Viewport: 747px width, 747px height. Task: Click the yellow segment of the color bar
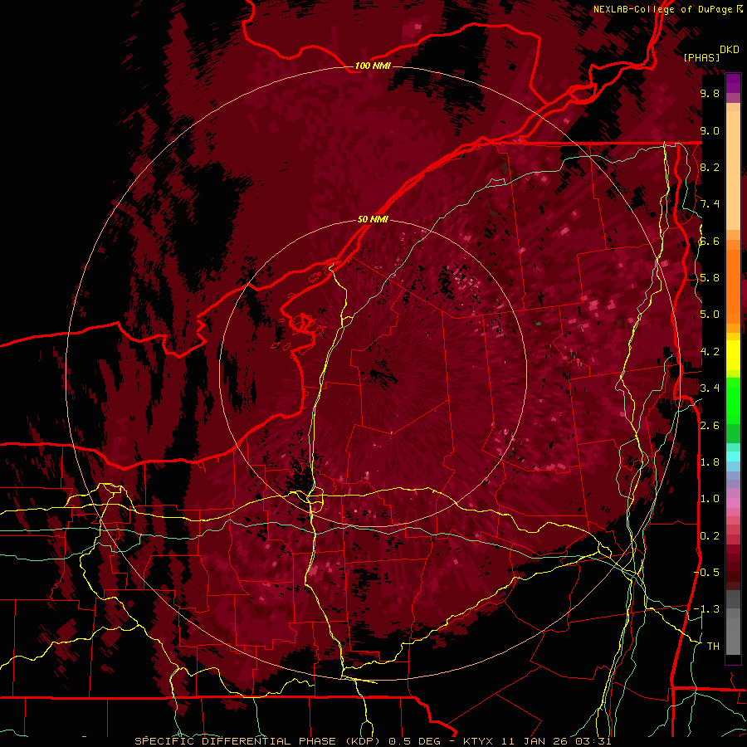[733, 355]
